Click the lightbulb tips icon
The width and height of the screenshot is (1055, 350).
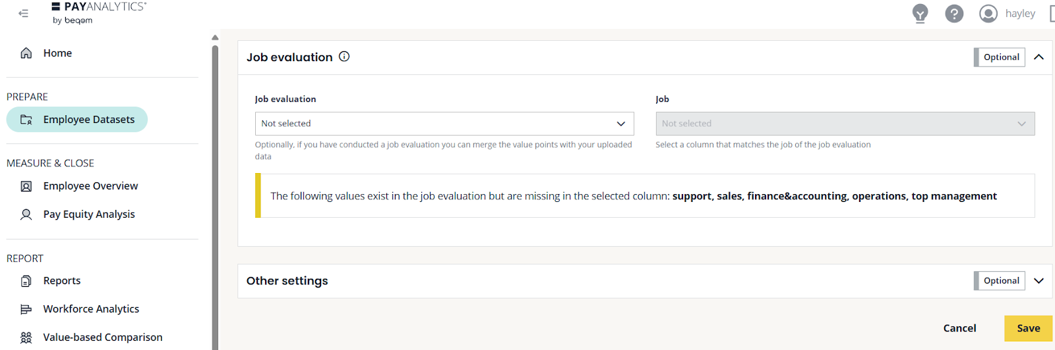click(x=920, y=13)
